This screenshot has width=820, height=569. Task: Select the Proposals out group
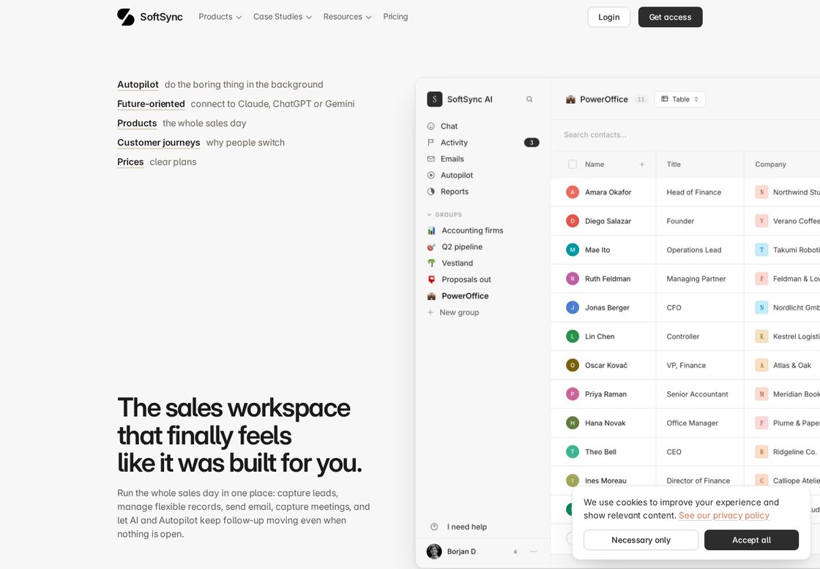point(466,279)
